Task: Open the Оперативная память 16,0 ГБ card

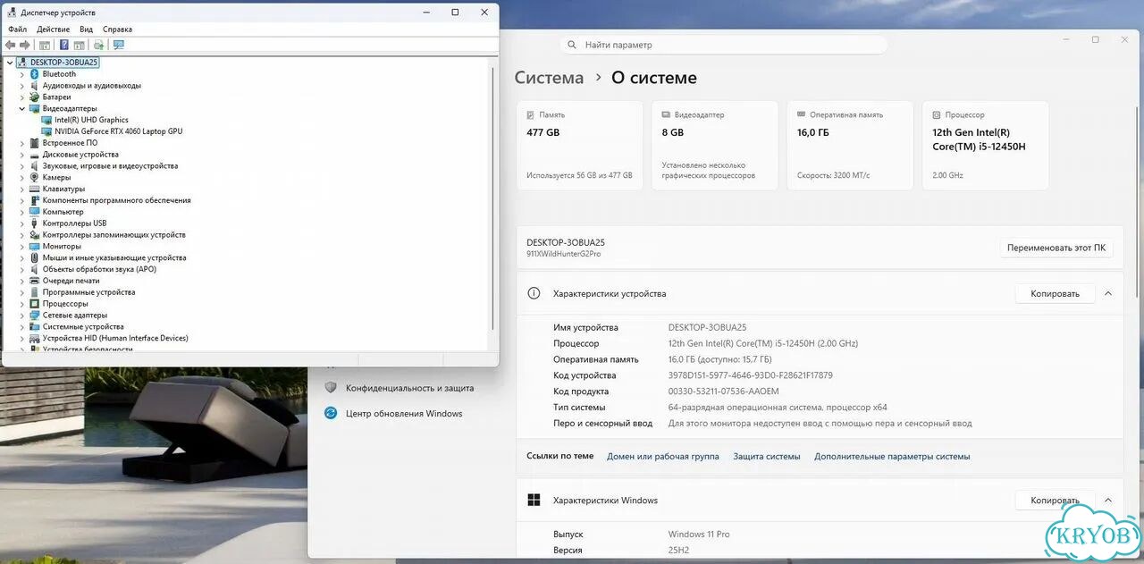Action: 850,145
